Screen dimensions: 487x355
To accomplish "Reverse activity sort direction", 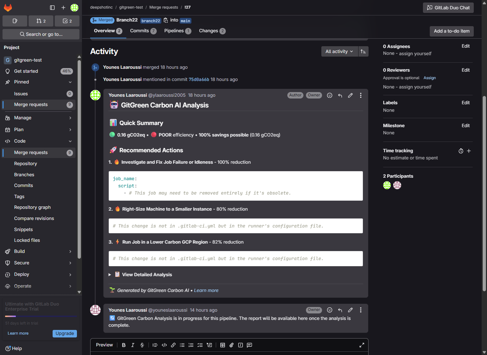I will [363, 52].
